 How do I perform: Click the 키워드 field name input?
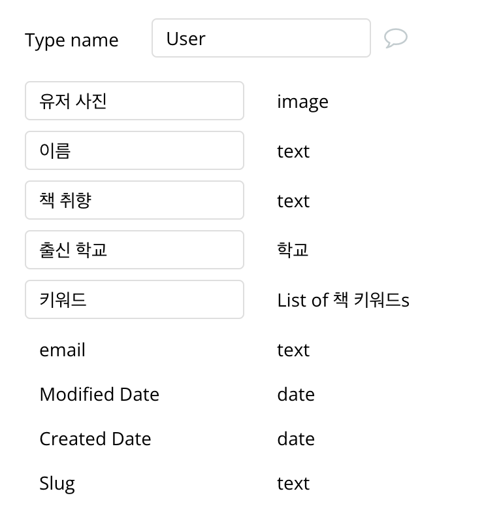click(135, 300)
